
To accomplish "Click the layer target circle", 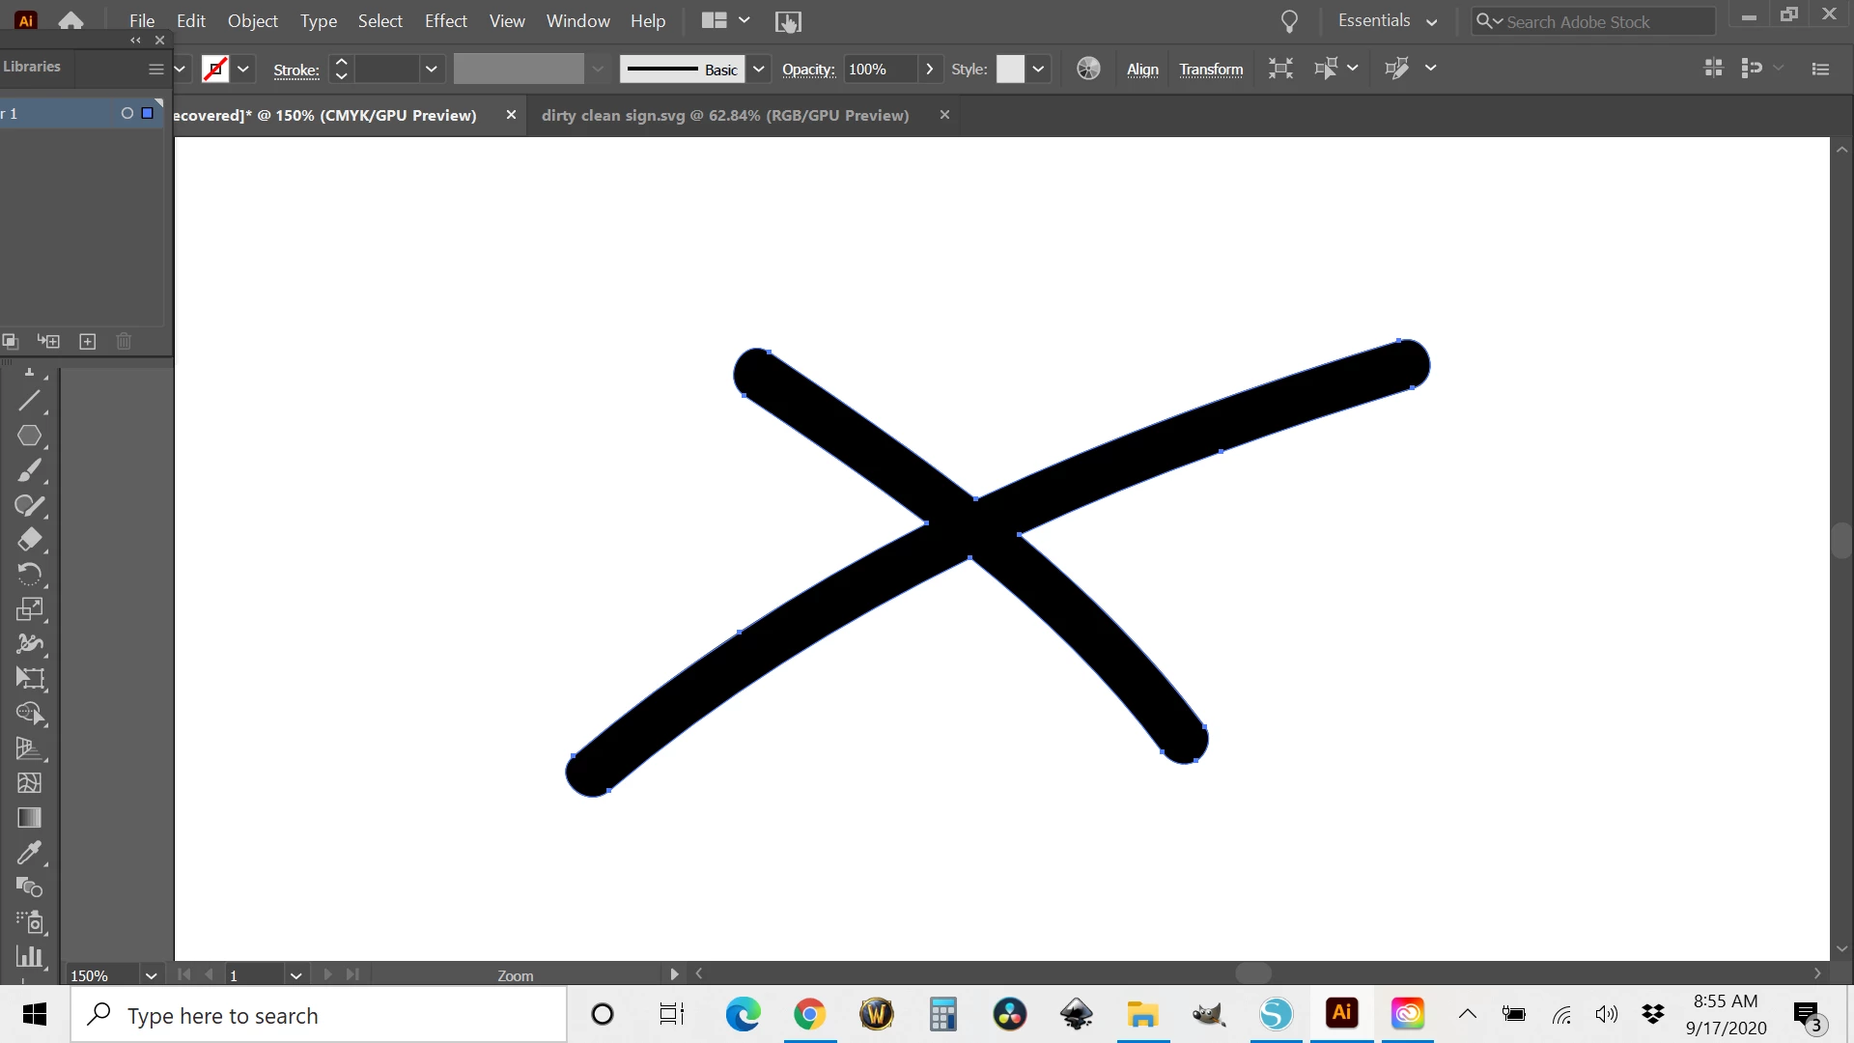I will coord(126,114).
